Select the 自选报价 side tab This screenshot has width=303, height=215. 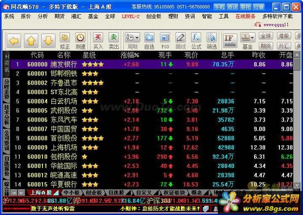click(7, 167)
